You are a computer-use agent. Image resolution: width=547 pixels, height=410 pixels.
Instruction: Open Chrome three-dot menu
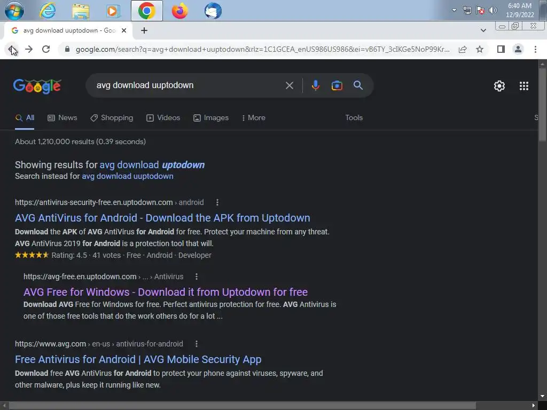(x=535, y=49)
